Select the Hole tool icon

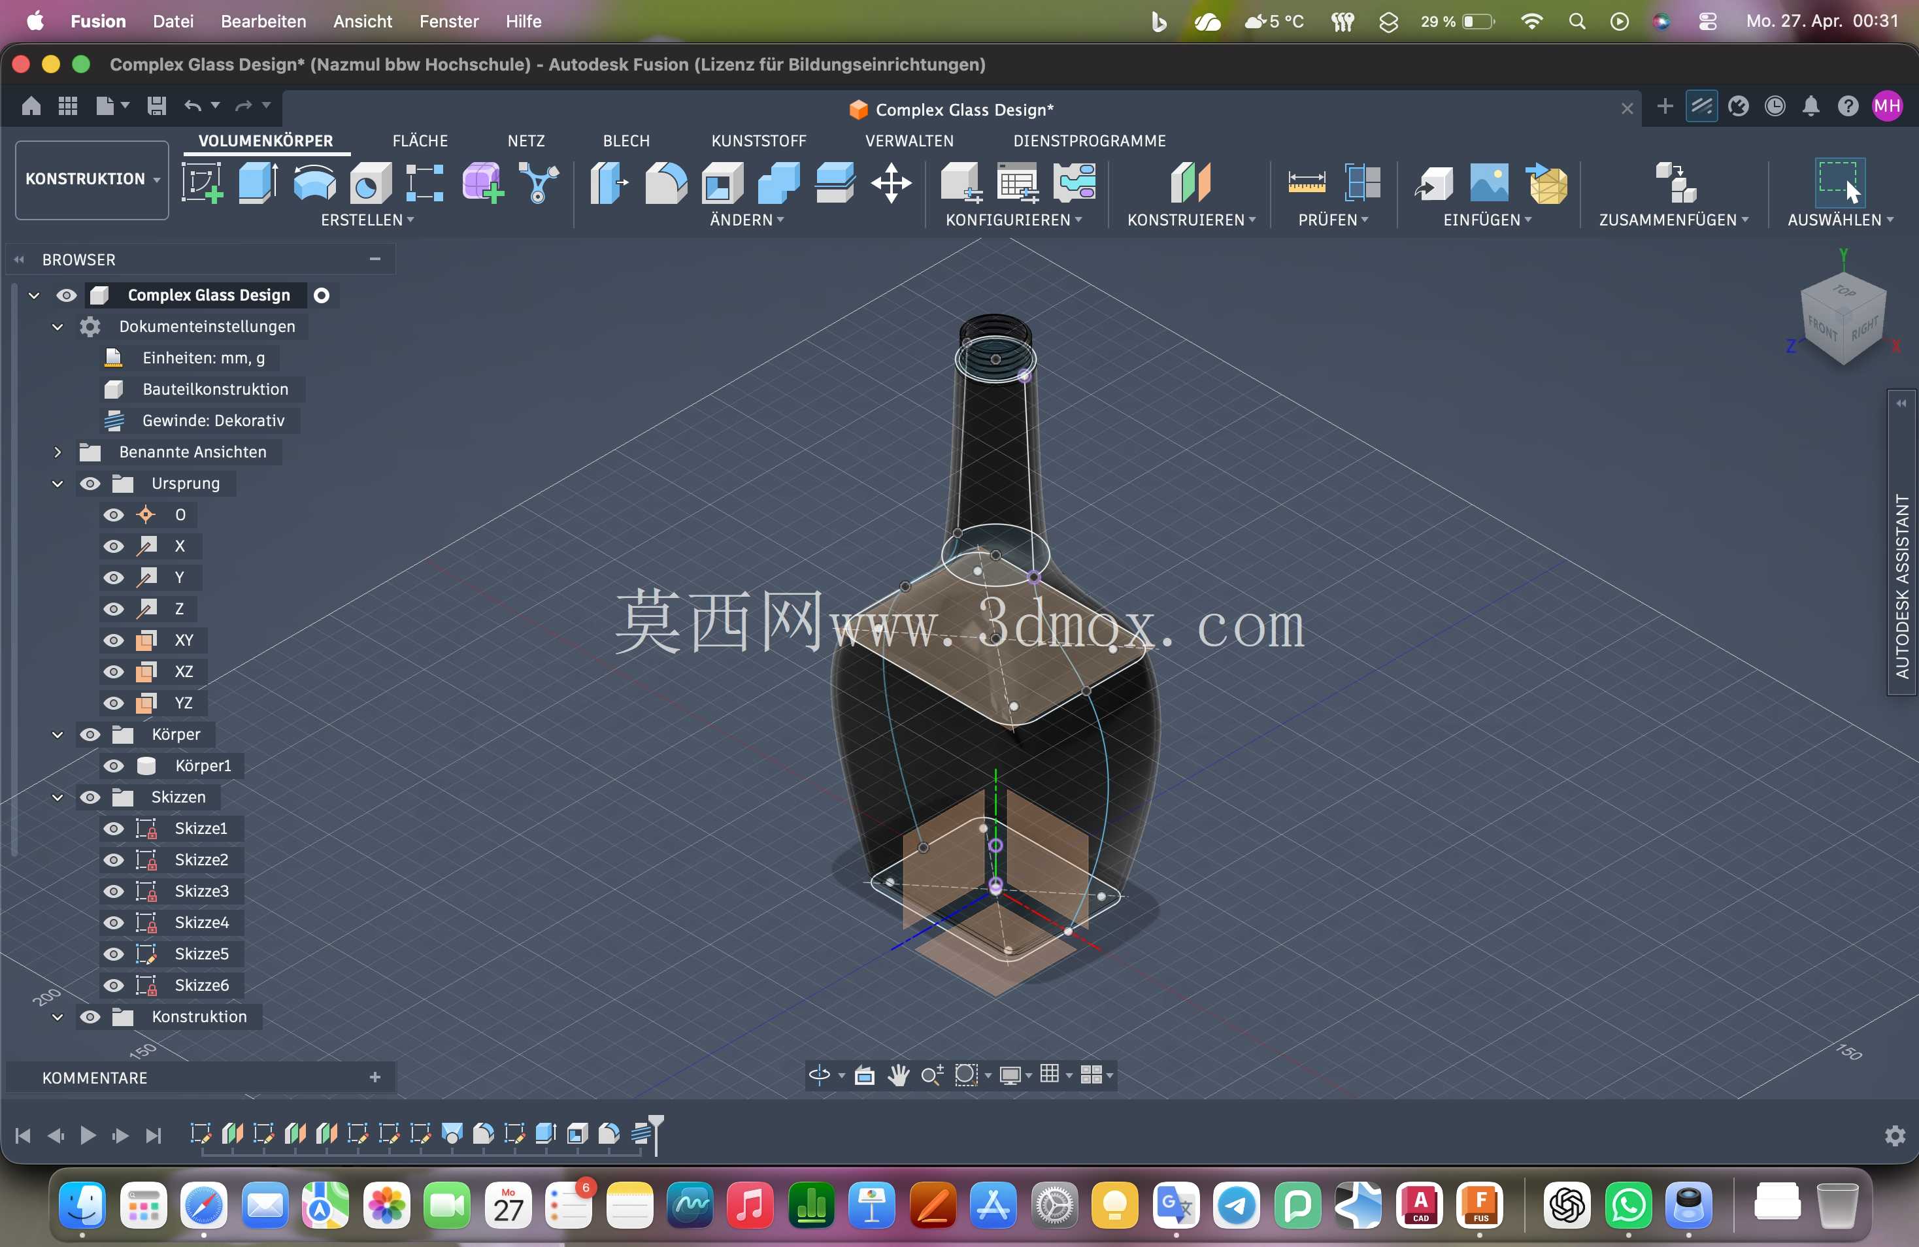370,182
